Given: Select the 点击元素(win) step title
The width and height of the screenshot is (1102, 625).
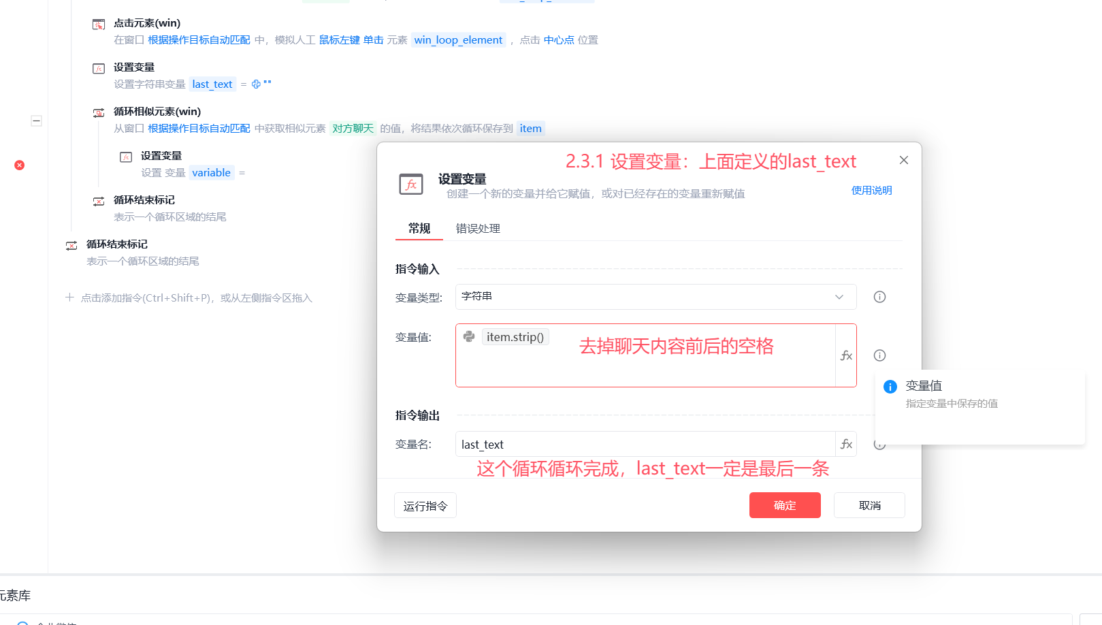Looking at the screenshot, I should tap(147, 23).
